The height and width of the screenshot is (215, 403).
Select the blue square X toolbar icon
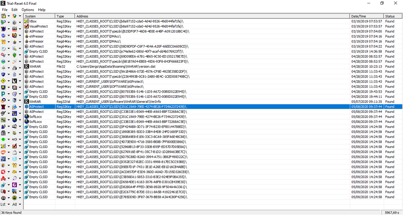tap(3, 159)
